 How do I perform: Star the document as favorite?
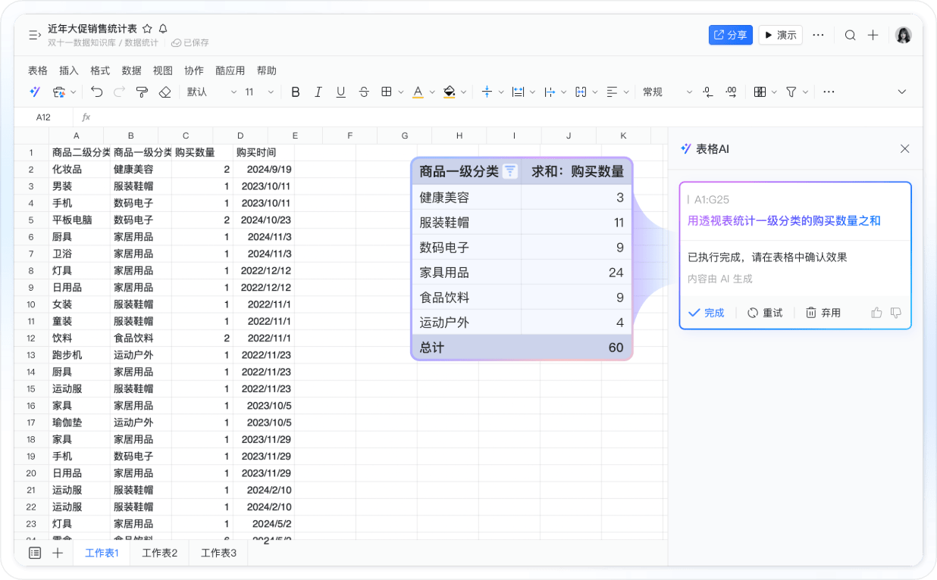click(147, 29)
